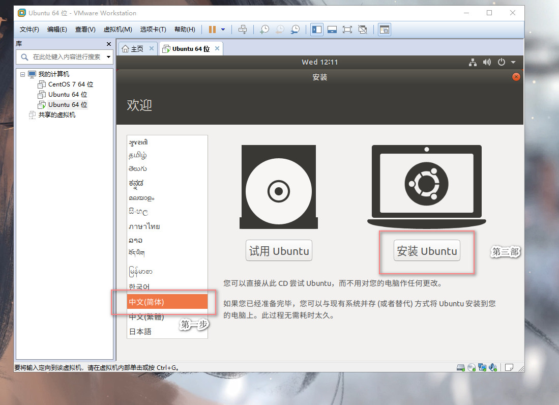This screenshot has width=559, height=405.
Task: Open the library search options dropdown arrow
Action: (108, 57)
